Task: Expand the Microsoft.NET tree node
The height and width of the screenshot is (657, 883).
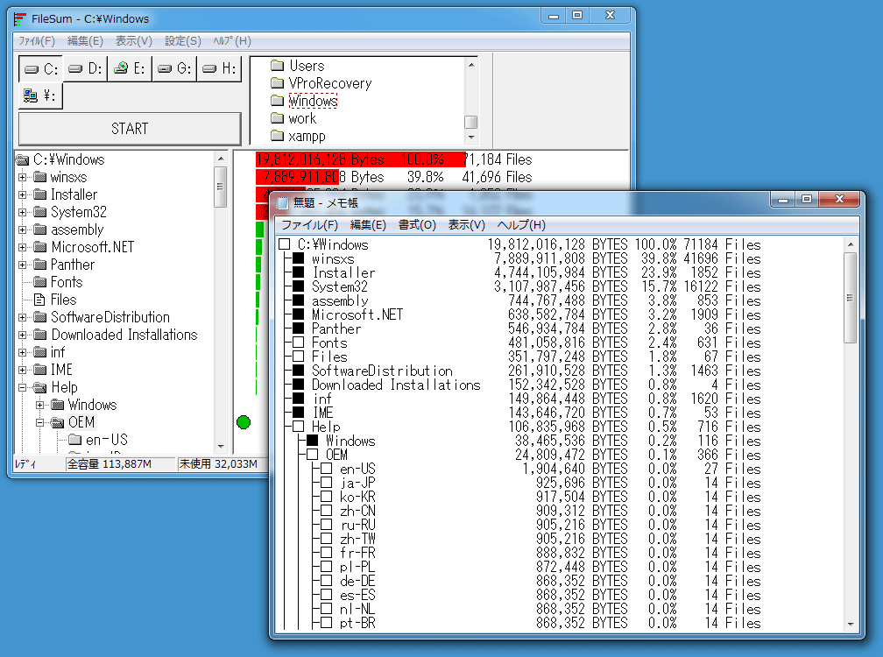Action: click(x=23, y=247)
